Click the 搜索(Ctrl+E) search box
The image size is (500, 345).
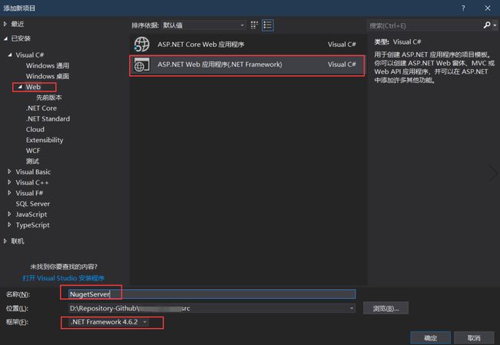pyautogui.click(x=425, y=25)
